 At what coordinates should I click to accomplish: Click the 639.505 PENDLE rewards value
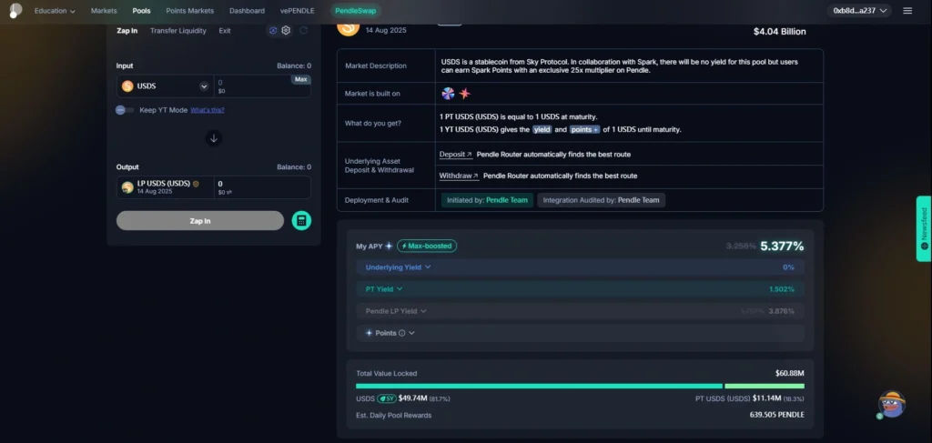(777, 415)
